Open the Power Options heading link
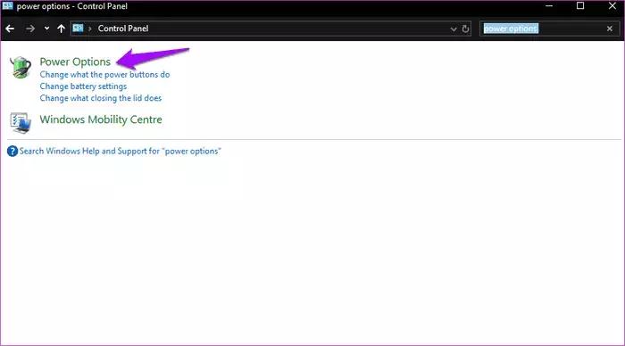Viewport: 625px width, 346px height. coord(75,62)
